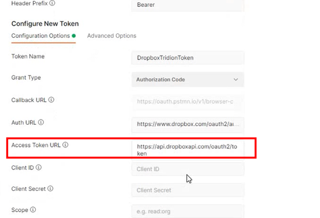The height and width of the screenshot is (218, 320).
Task: Click info icon beside Client ID label
Action: pyautogui.click(x=38, y=167)
